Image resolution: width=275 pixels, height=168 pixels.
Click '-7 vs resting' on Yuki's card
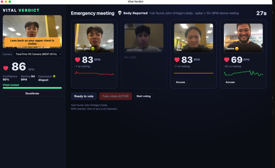(x=182, y=66)
